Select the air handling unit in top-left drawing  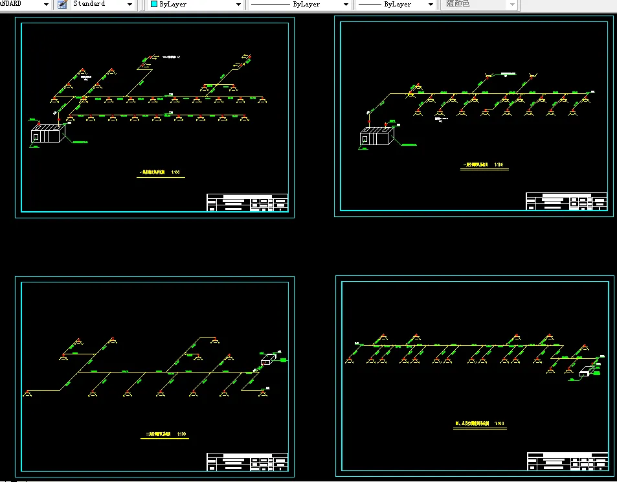point(48,133)
